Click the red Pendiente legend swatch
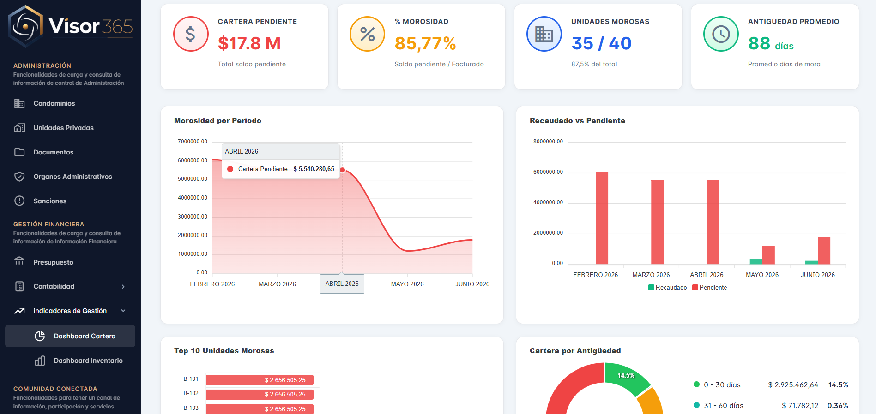This screenshot has height=414, width=876. click(695, 287)
